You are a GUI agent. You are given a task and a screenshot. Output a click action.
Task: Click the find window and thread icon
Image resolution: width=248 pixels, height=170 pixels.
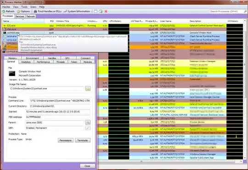101,11
